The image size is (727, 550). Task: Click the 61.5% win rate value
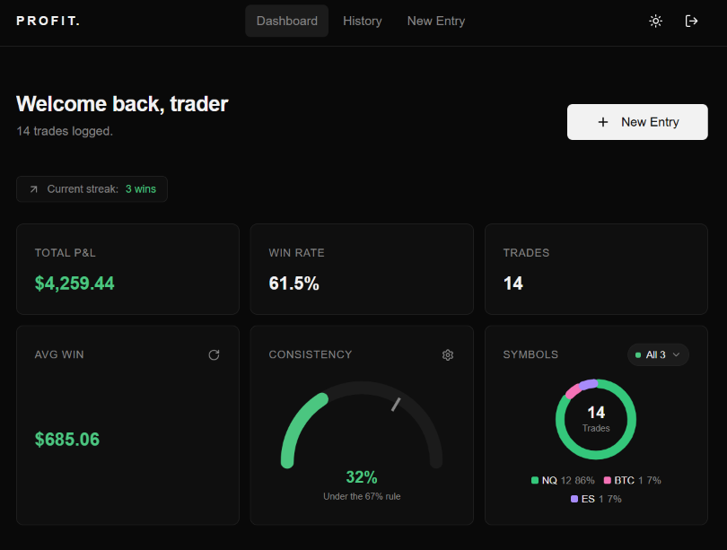(x=294, y=284)
